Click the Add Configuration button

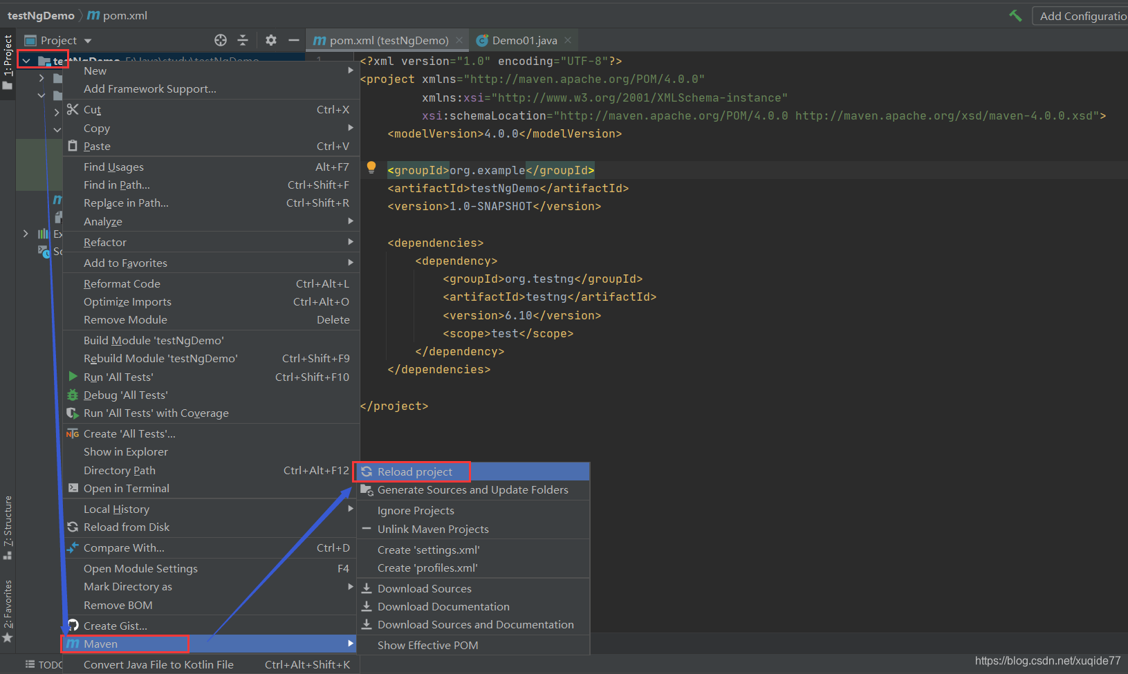1080,15
